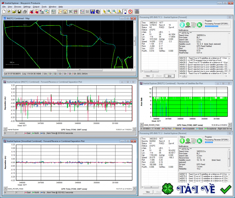The image size is (235, 198).
Task: Click the New Project toolbar icon
Action: click(4, 11)
